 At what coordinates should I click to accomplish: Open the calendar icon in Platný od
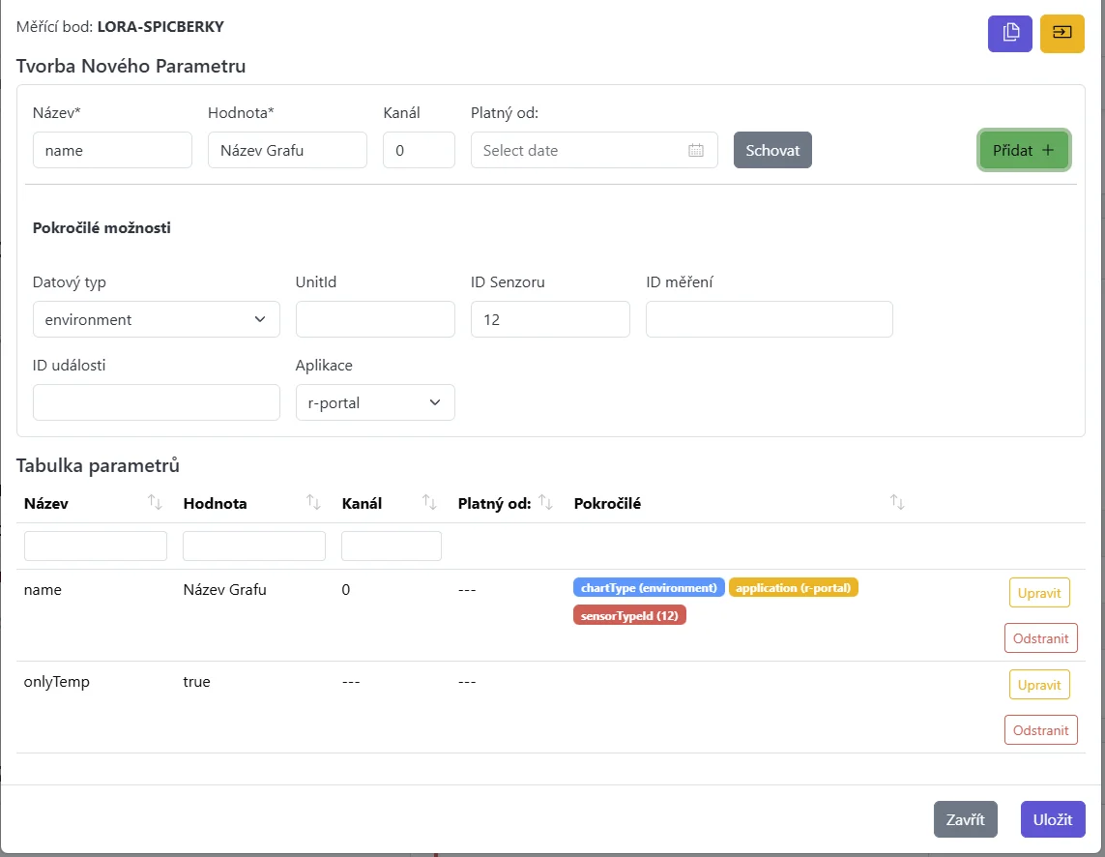point(695,151)
